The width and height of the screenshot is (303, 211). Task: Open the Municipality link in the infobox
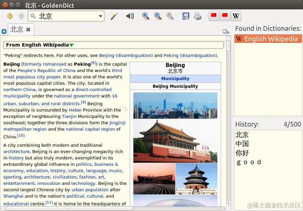(175, 79)
